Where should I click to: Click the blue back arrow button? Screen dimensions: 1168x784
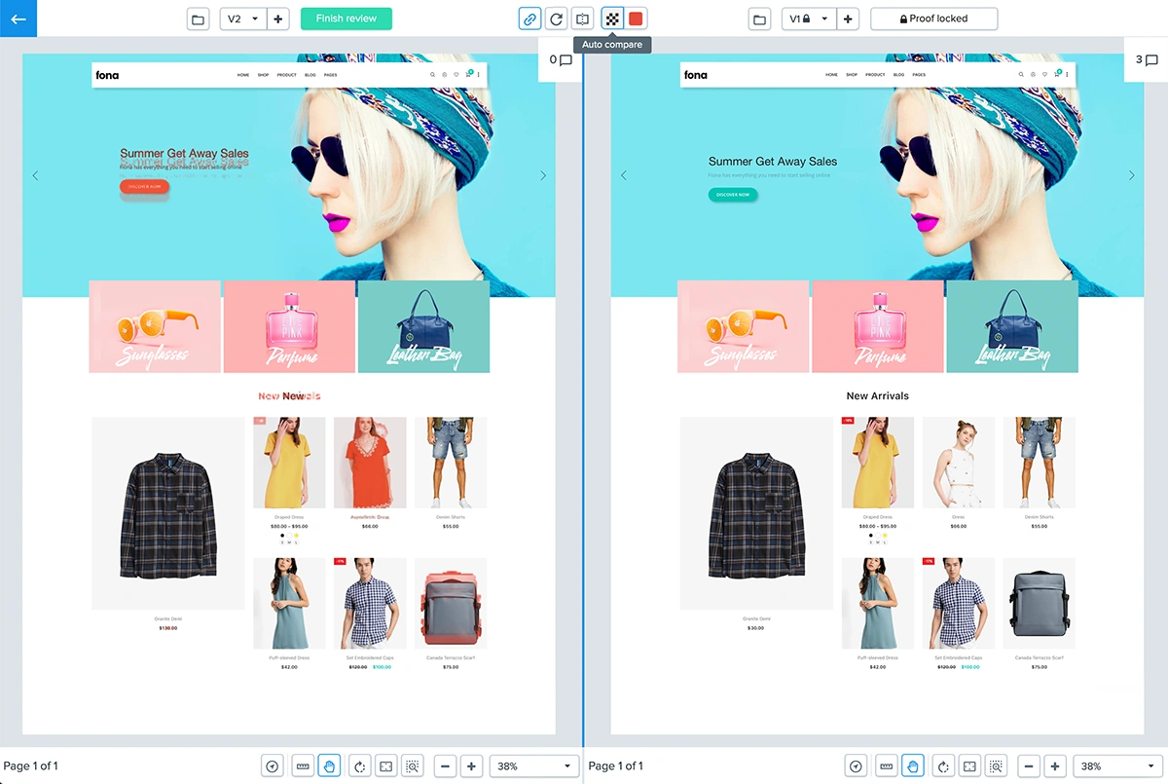coord(18,19)
